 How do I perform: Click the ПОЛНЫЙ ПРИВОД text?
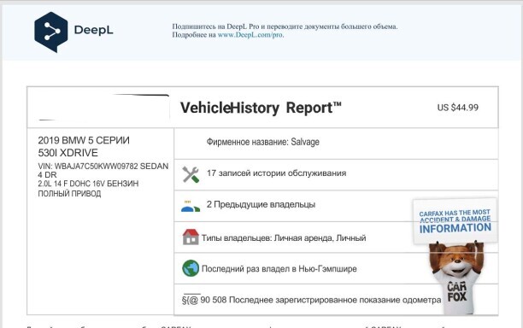point(69,194)
